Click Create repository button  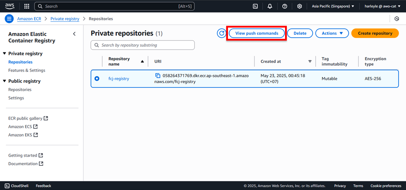[x=375, y=33]
